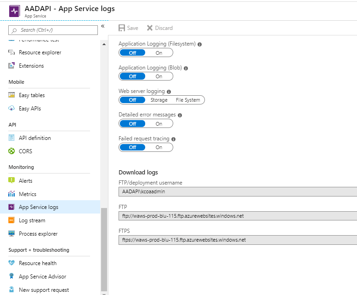Select App Service logs menu item

[x=50, y=207]
